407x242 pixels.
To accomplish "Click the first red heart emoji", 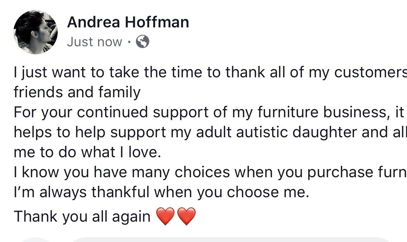I will pyautogui.click(x=165, y=216).
